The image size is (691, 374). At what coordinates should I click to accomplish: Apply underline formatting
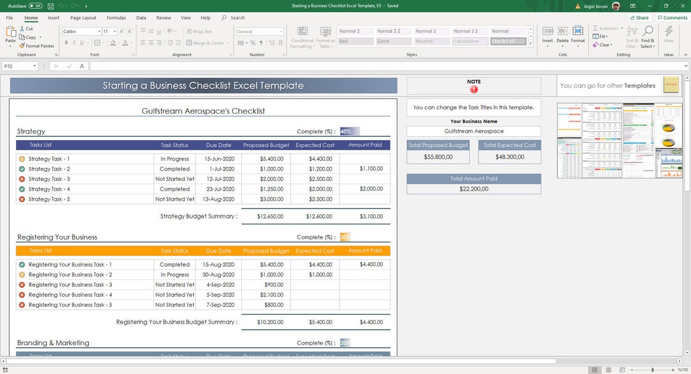tap(81, 43)
